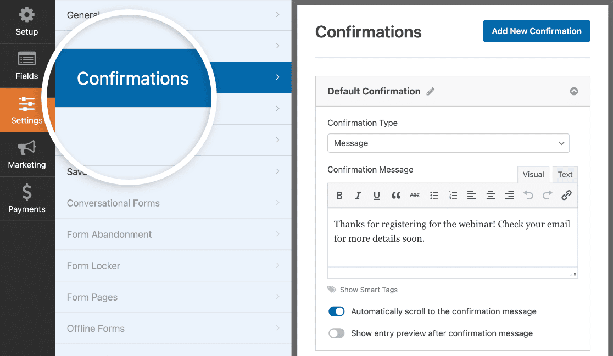Insert a numbered list
This screenshot has height=356, width=613.
tap(453, 196)
